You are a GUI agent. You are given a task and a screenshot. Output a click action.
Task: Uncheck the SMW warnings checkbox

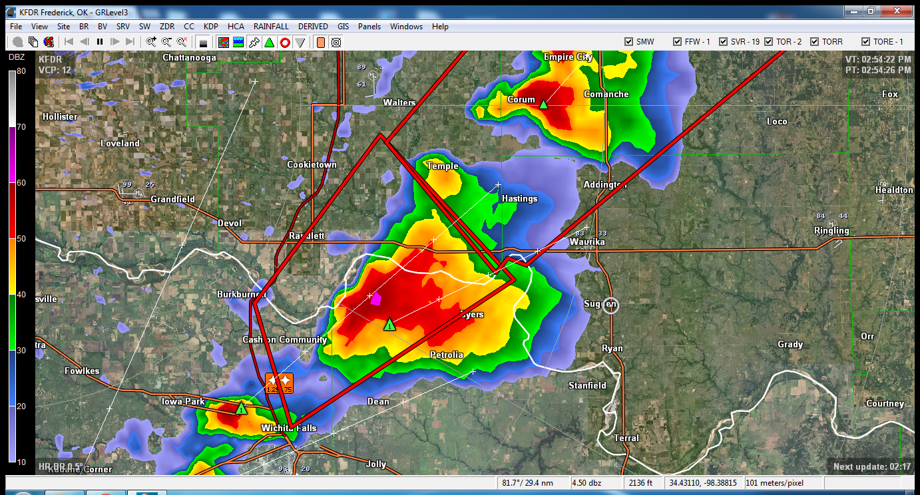[628, 41]
